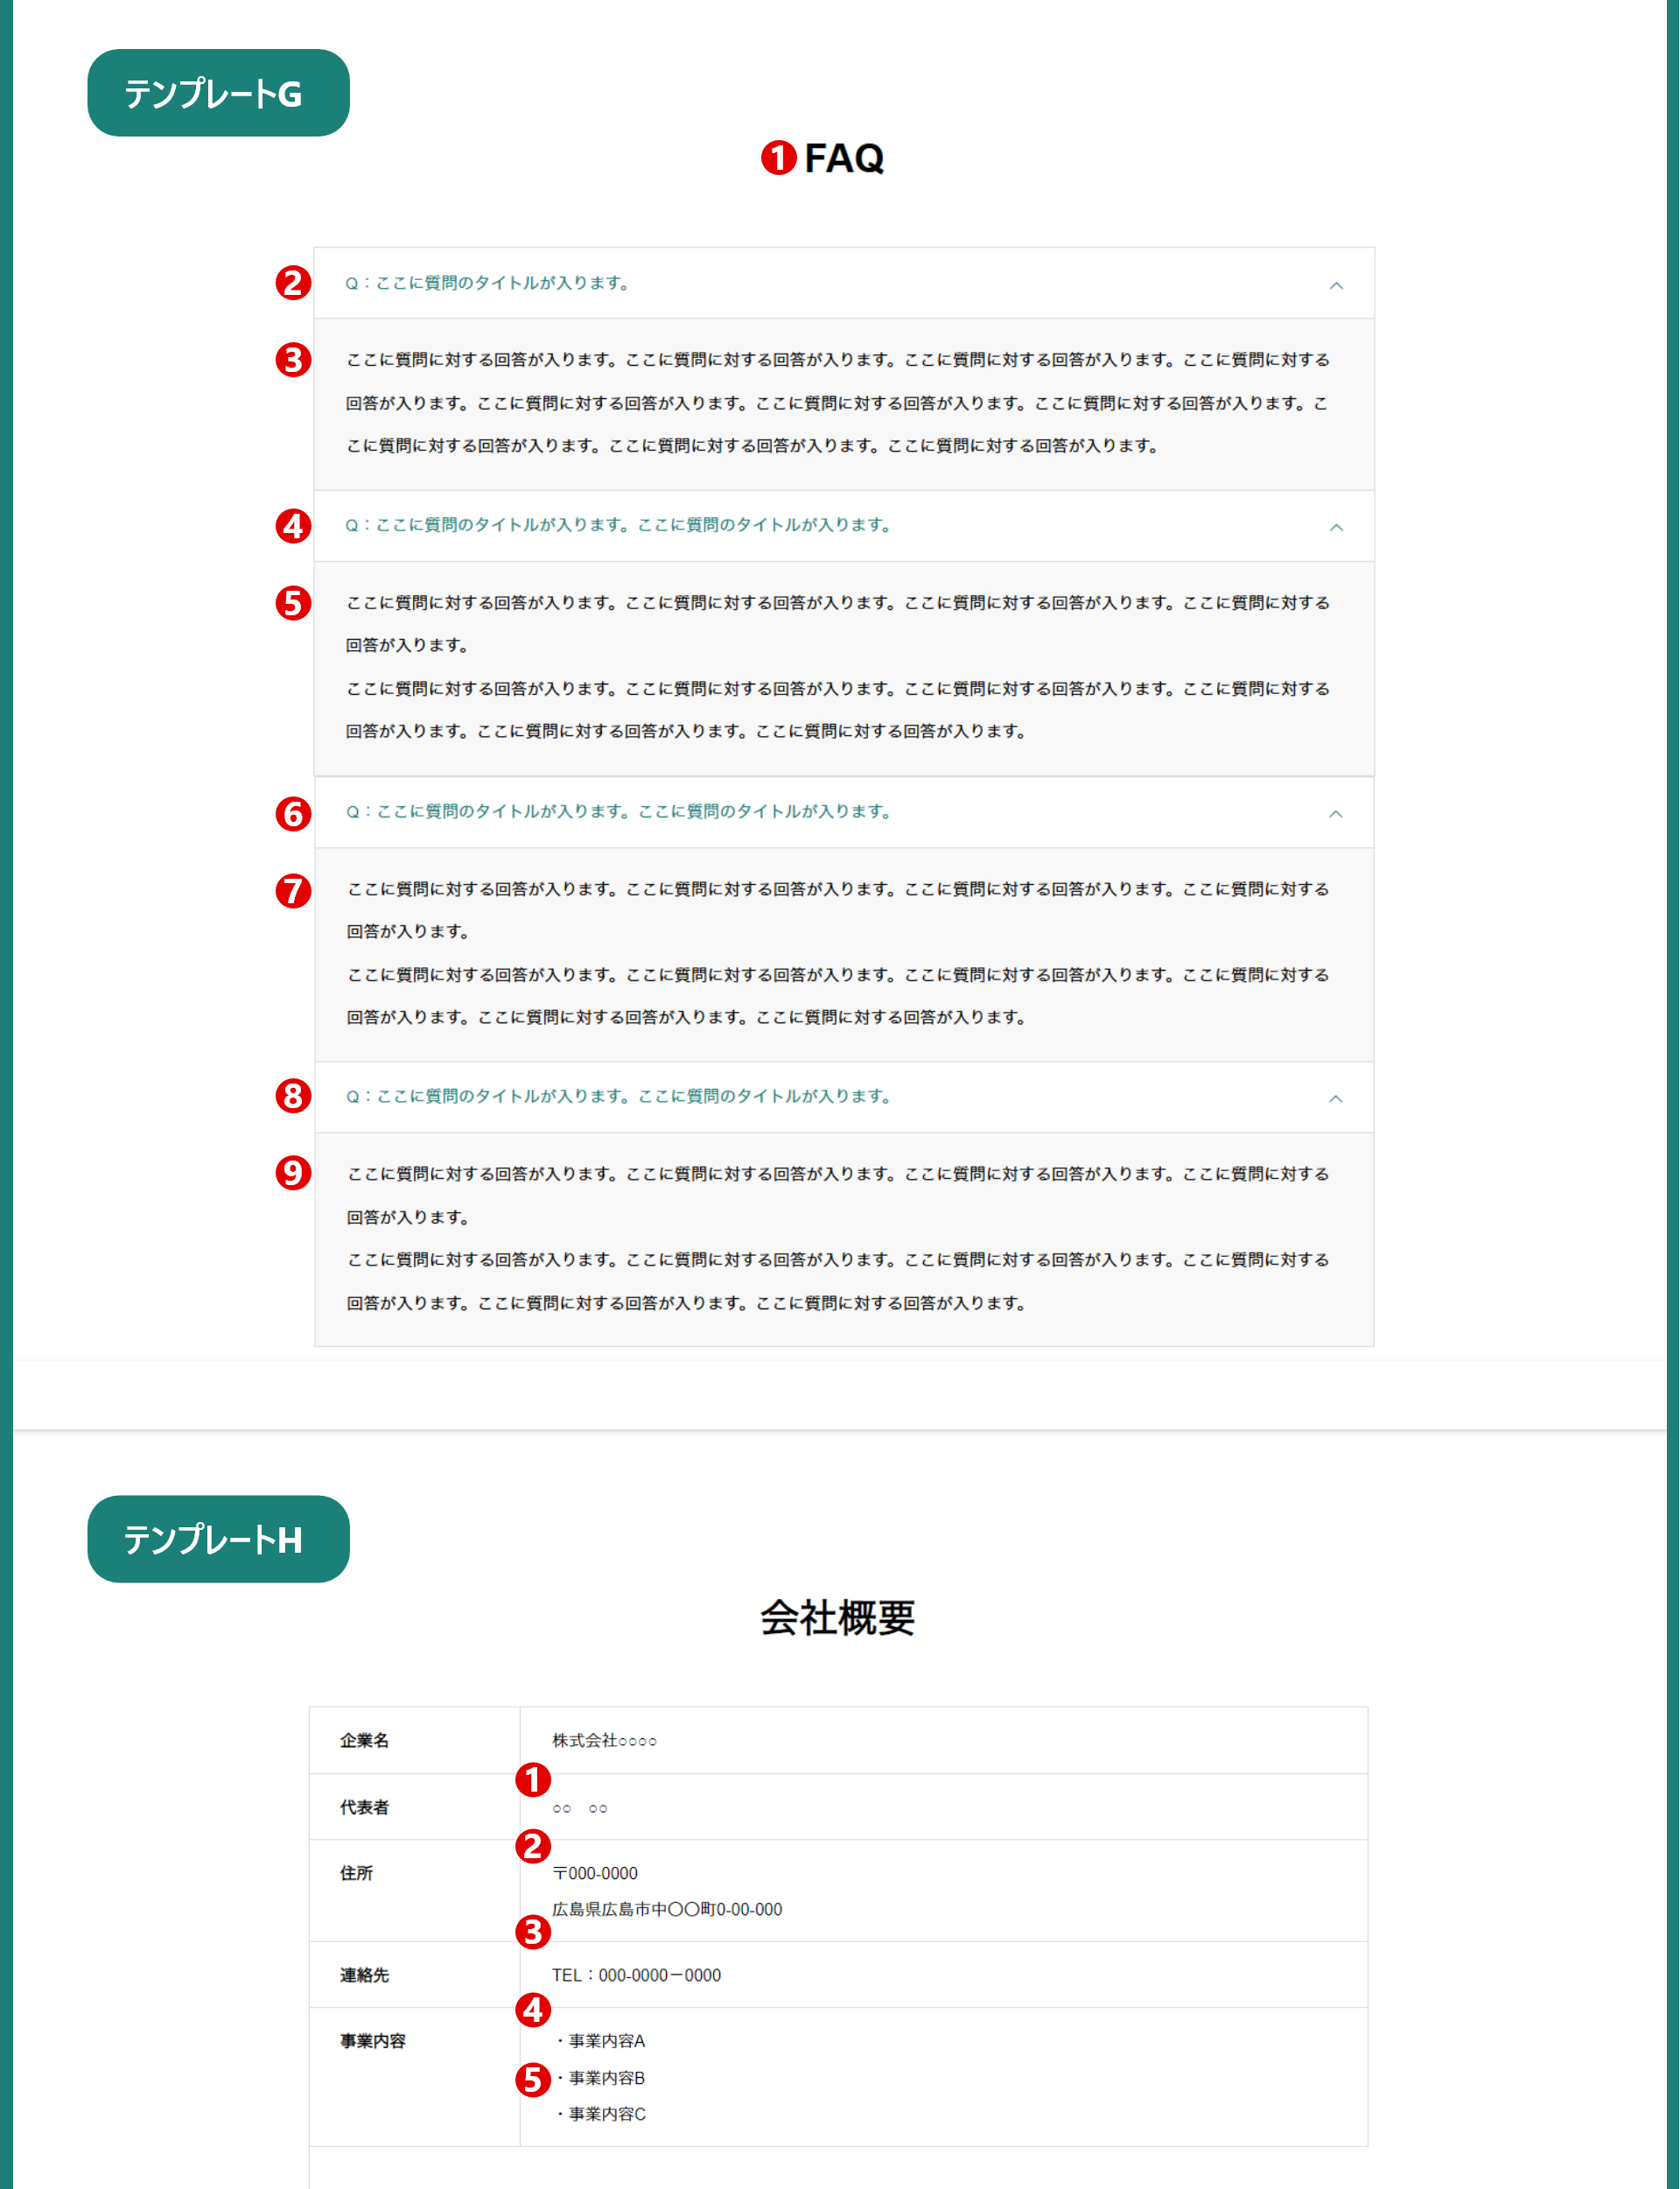Click the 会社概要 heading
The height and width of the screenshot is (2189, 1680).
pyautogui.click(x=838, y=1618)
